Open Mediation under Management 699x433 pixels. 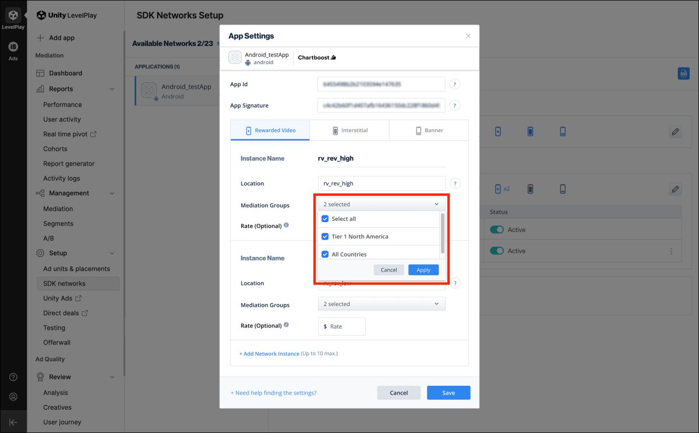(58, 209)
